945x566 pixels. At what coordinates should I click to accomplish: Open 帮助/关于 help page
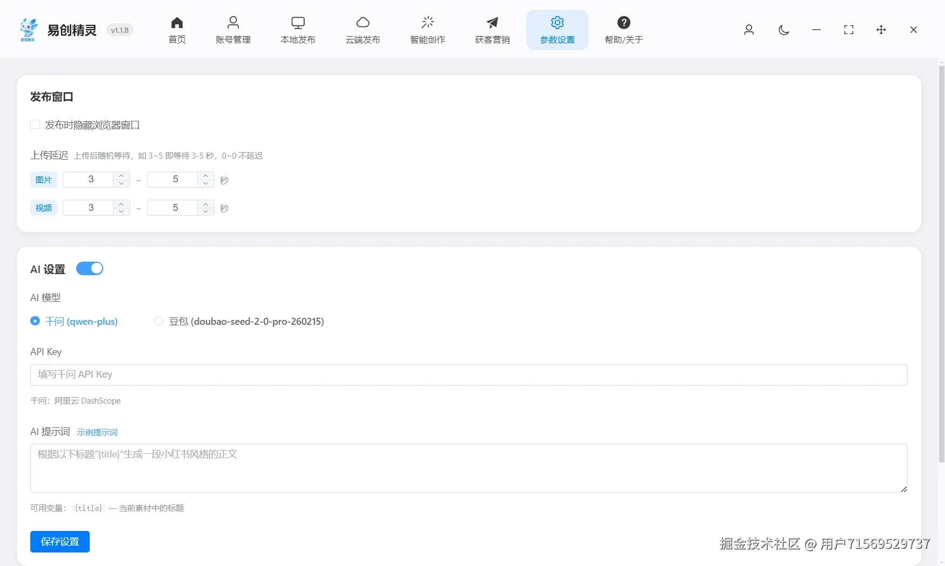point(624,30)
